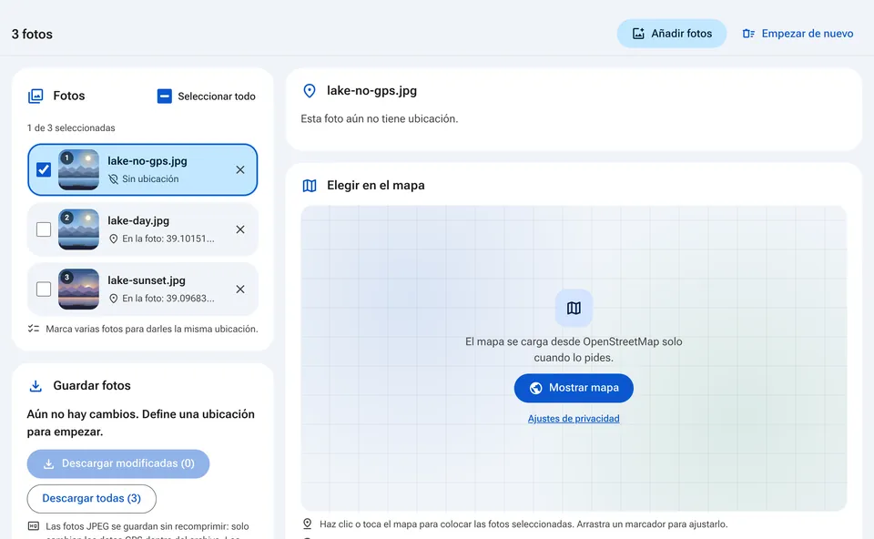Download all with Descargar todas (3)
874x539 pixels.
coord(91,498)
